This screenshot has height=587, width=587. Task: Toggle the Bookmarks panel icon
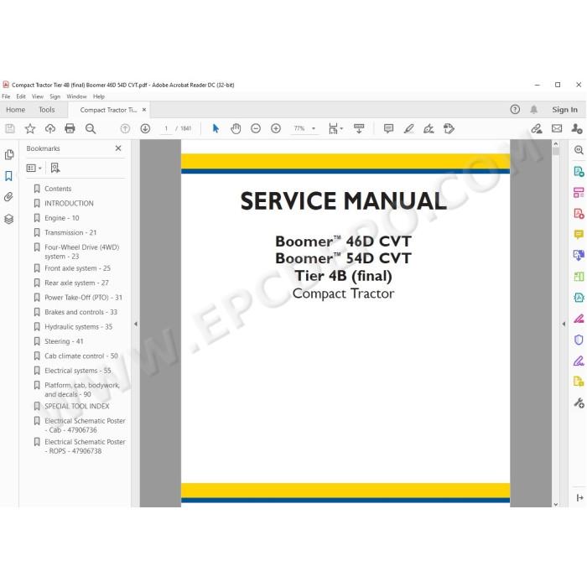(8, 176)
